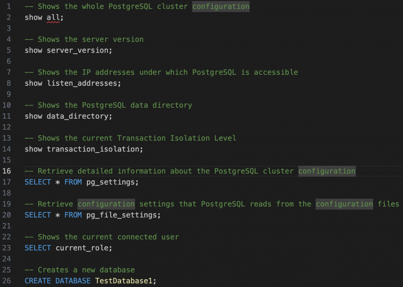Click 'show transaction_isolation;' statement
Viewport: 403px width, 287px height.
point(84,149)
